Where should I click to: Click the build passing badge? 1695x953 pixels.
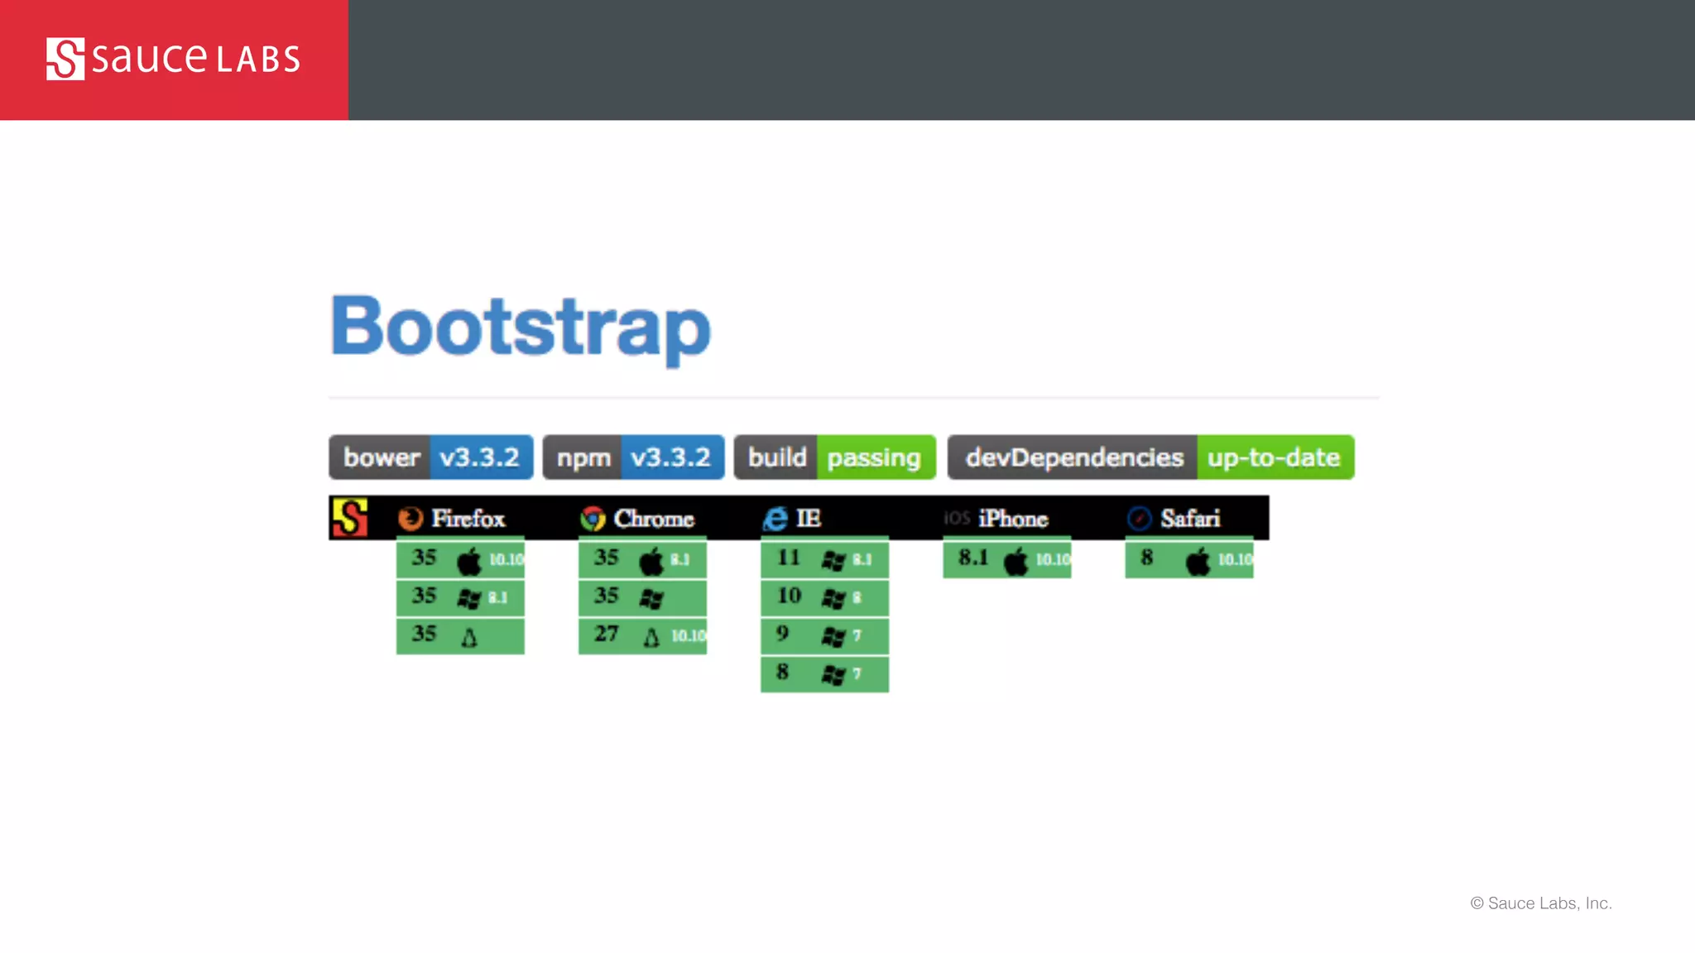pyautogui.click(x=834, y=457)
